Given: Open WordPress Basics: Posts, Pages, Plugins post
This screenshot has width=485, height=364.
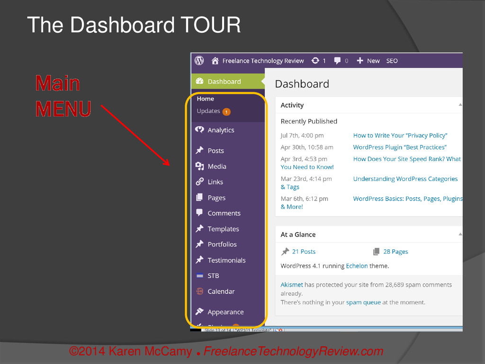Looking at the screenshot, I should pos(408,199).
